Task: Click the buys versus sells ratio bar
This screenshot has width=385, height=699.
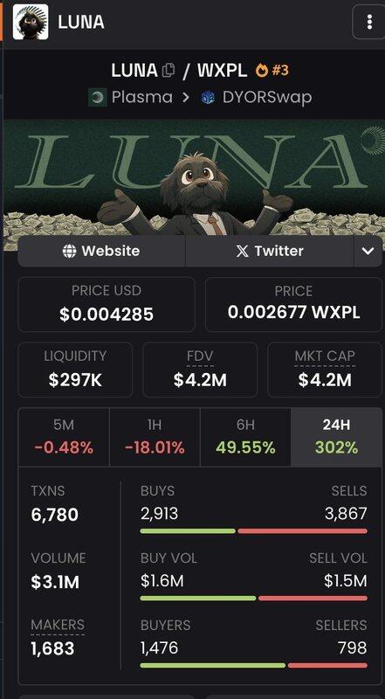Action: (x=253, y=531)
